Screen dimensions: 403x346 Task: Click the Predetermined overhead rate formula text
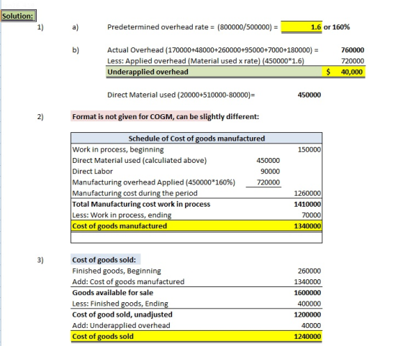(193, 27)
